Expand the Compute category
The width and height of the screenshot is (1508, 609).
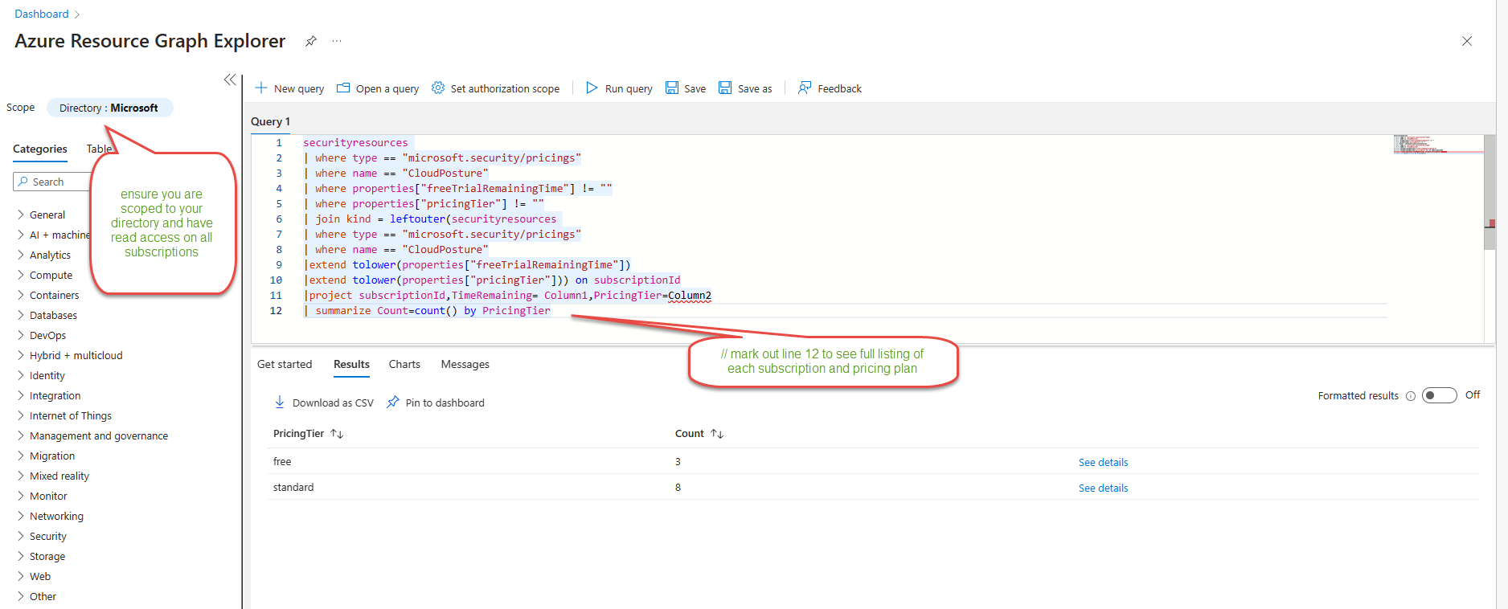21,275
